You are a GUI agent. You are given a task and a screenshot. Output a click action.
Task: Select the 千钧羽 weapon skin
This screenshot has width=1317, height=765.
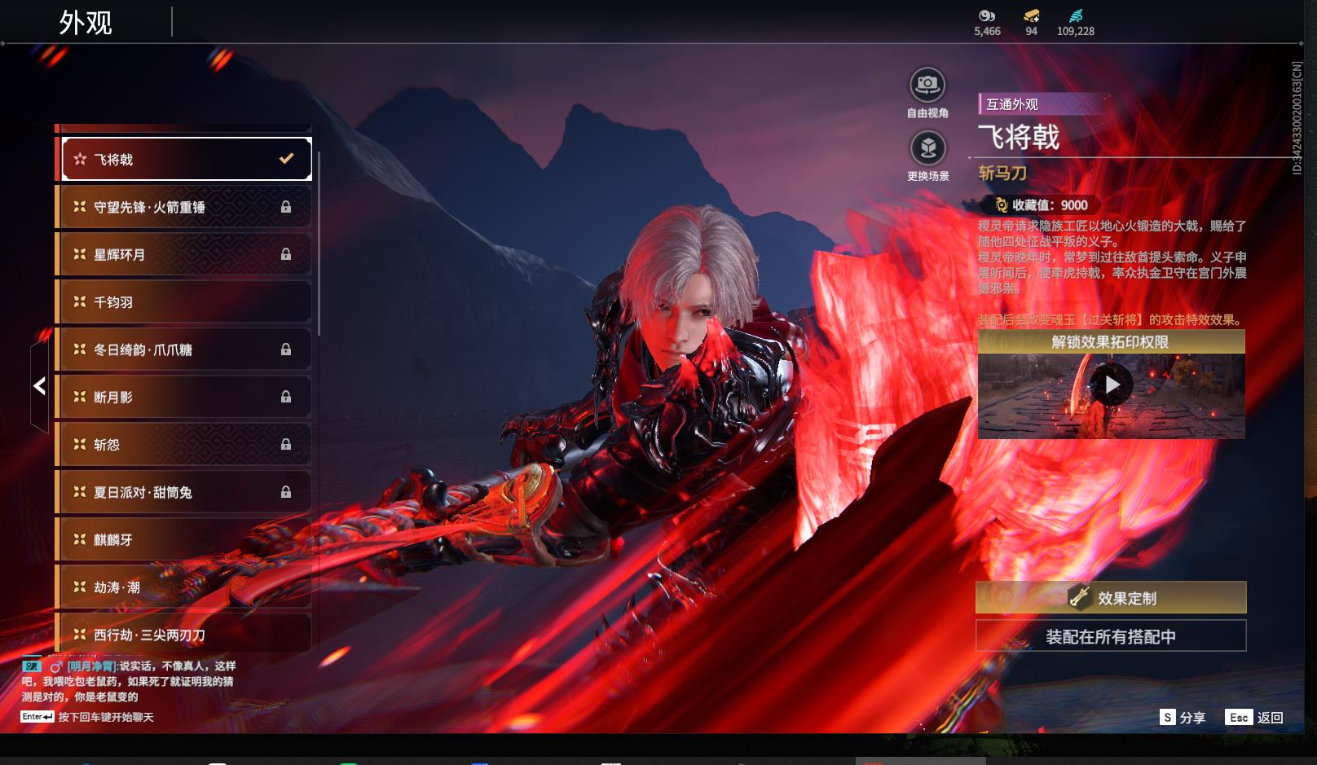[x=184, y=302]
